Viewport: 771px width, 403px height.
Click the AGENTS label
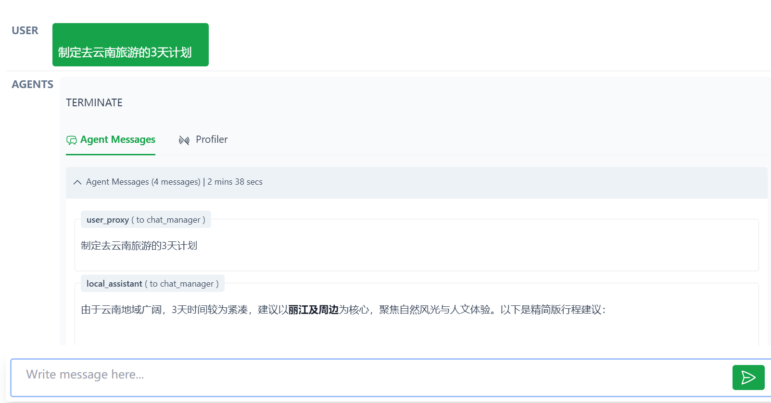pyautogui.click(x=32, y=85)
